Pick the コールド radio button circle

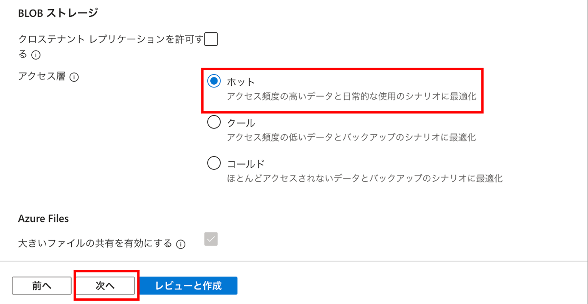tap(214, 163)
